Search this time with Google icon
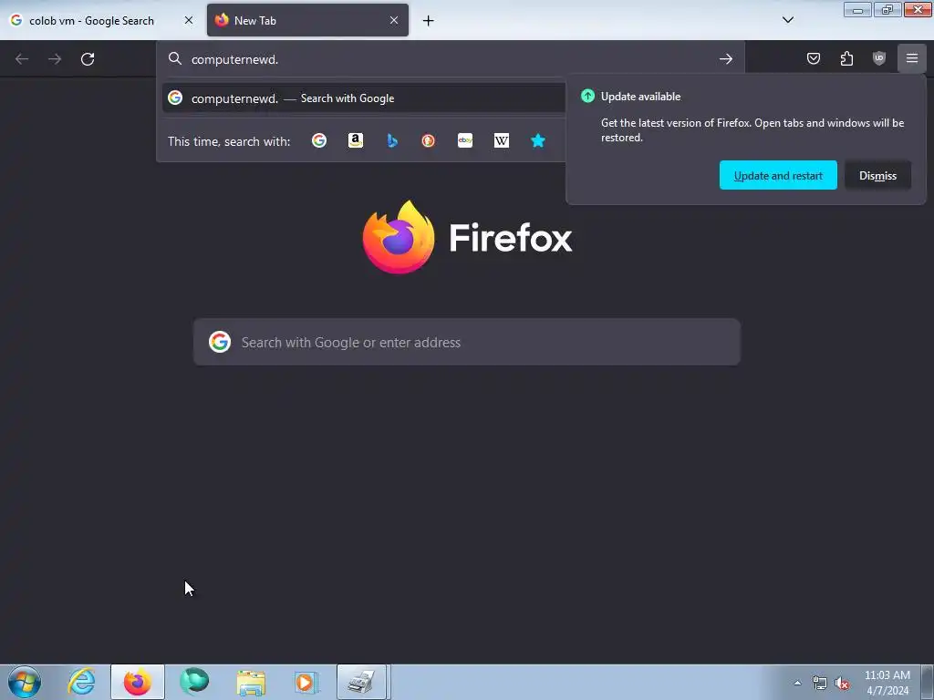Image resolution: width=934 pixels, height=700 pixels. click(319, 140)
